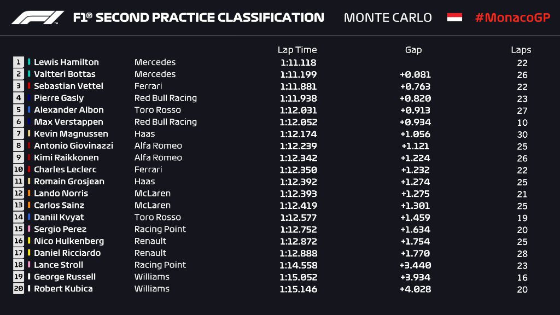Viewport: 560px width, 315px height.
Task: Click driver name Charles Leclerc
Action: point(66,170)
